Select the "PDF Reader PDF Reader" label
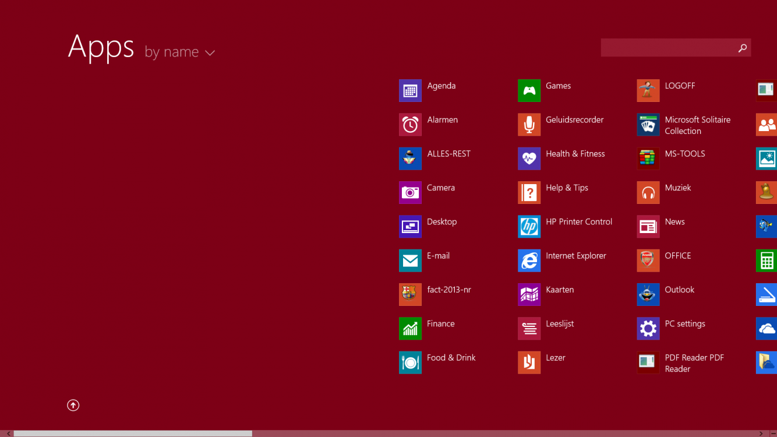 [x=694, y=363]
